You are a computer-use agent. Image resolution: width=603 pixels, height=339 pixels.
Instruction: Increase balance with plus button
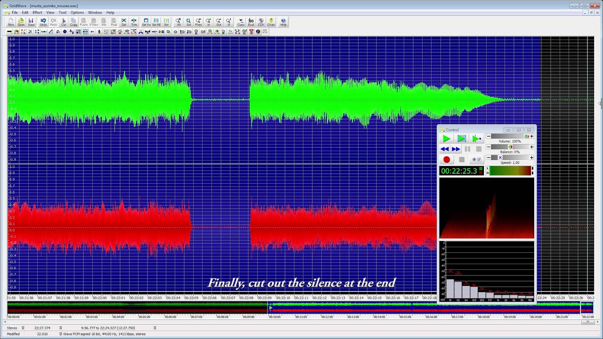pyautogui.click(x=532, y=147)
